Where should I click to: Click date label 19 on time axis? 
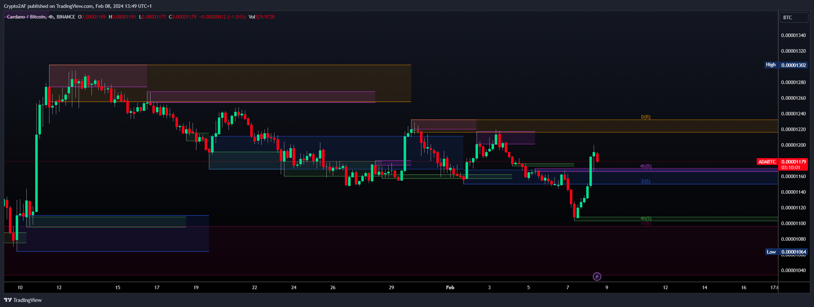coord(196,287)
